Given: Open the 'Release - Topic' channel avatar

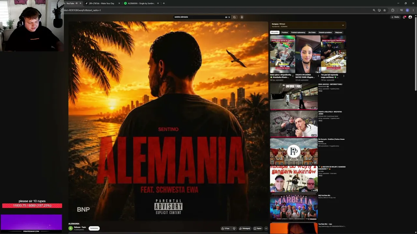Looking at the screenshot, I should (70, 228).
